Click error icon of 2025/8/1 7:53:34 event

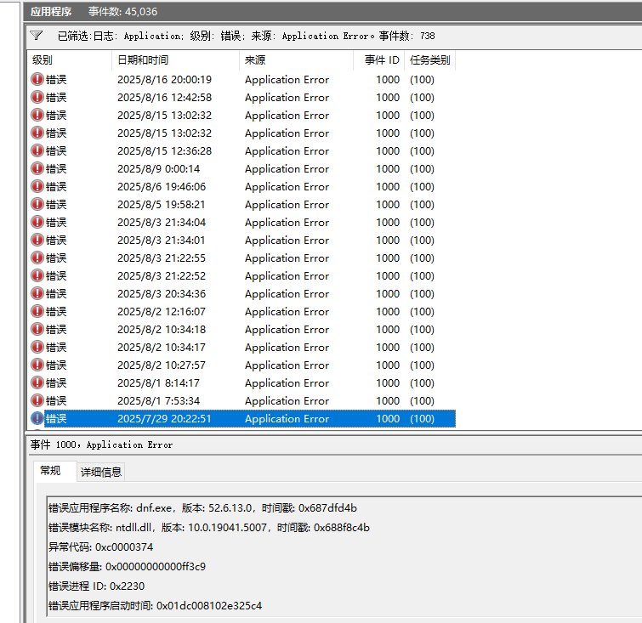[37, 400]
